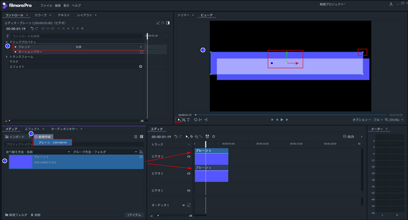Set in point in the viewer
Image resolution: width=408 pixels, height=220 pixels.
coord(201,120)
